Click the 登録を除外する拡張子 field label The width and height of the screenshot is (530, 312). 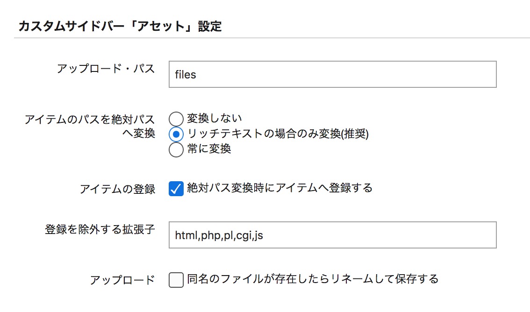click(x=100, y=230)
